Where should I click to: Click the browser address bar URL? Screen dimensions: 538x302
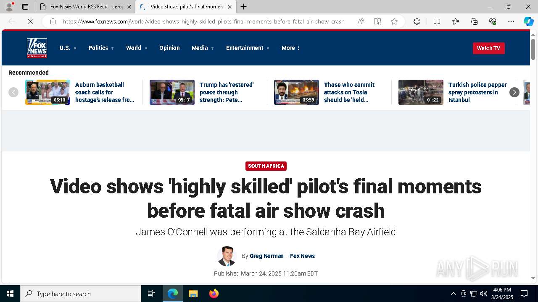pyautogui.click(x=203, y=21)
